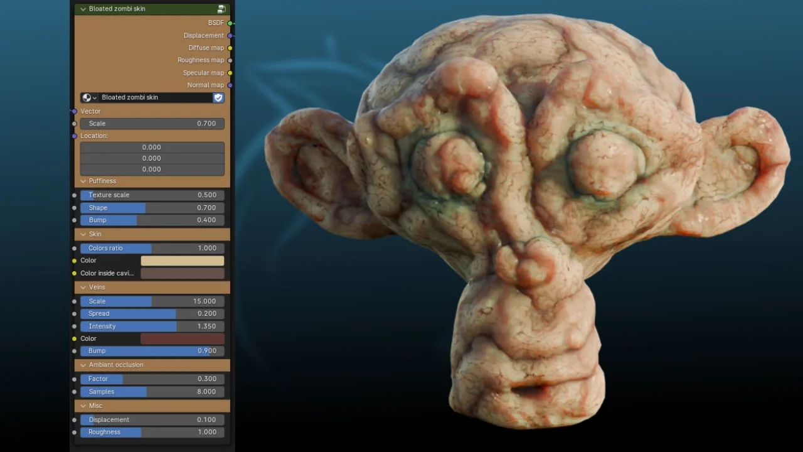Click the Diffuse map output socket
The image size is (803, 452).
coord(230,48)
